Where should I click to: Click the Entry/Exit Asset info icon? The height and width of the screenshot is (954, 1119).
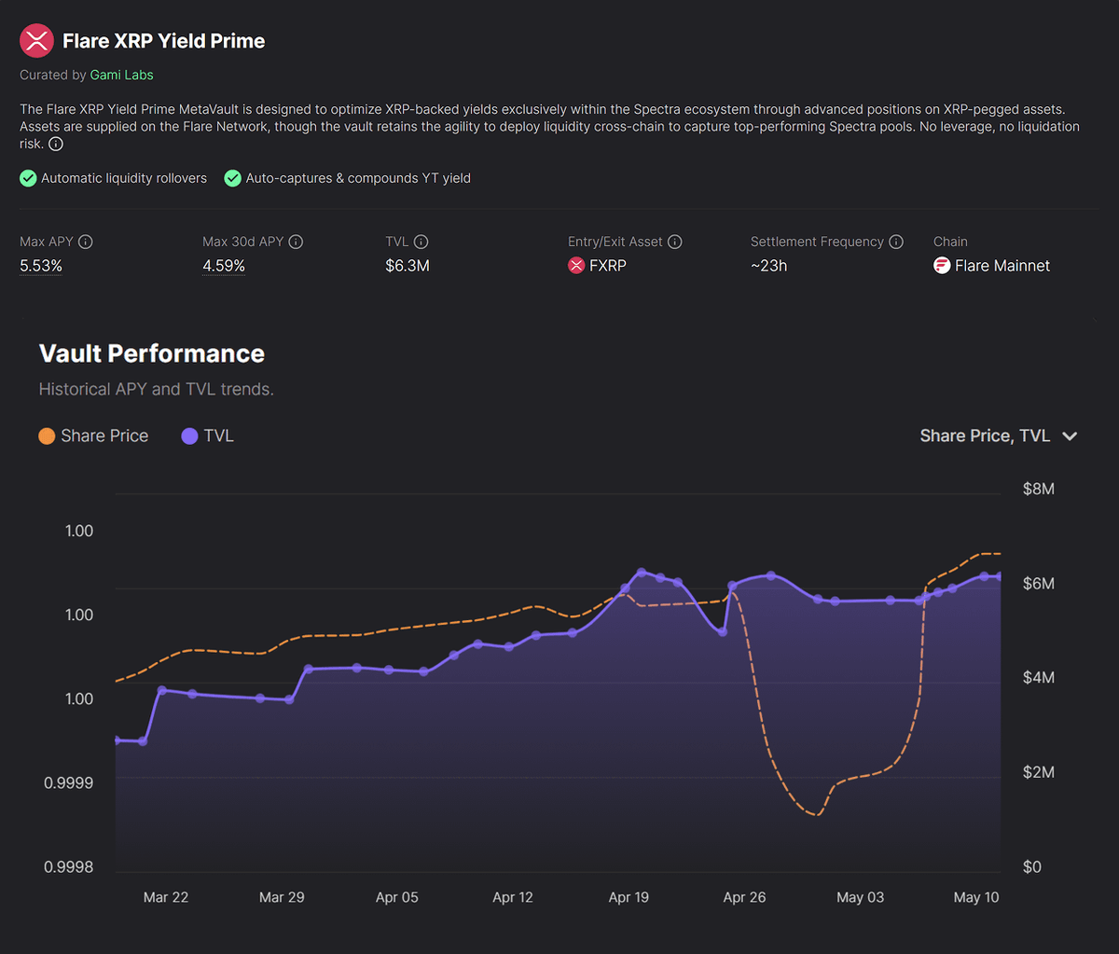[x=675, y=242]
